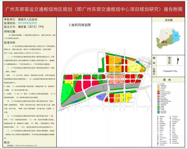Click the 指北针 label
Viewport: 188px width, 149px height.
click(x=169, y=60)
